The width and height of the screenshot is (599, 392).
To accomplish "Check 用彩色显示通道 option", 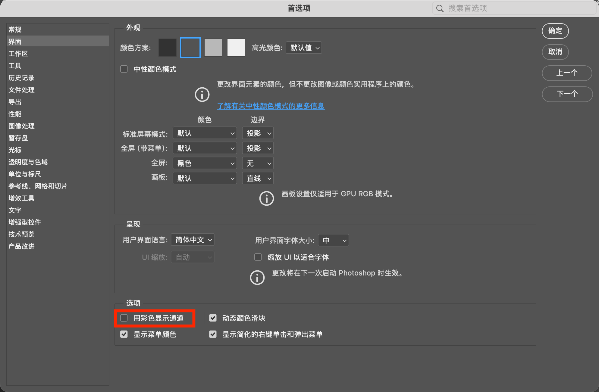I will click(124, 318).
